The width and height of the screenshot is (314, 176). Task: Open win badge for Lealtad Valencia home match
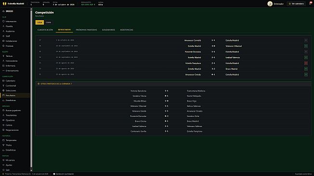tap(306, 58)
